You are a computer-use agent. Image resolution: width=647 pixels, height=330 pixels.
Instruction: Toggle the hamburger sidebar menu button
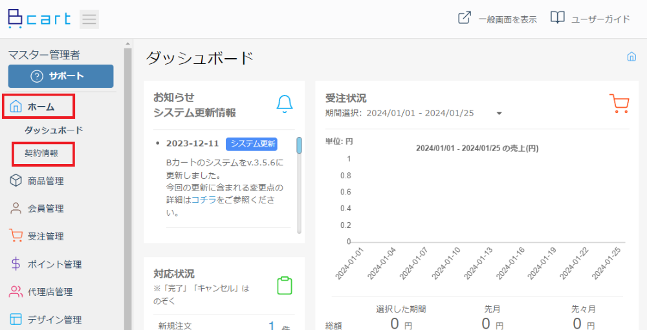89,19
